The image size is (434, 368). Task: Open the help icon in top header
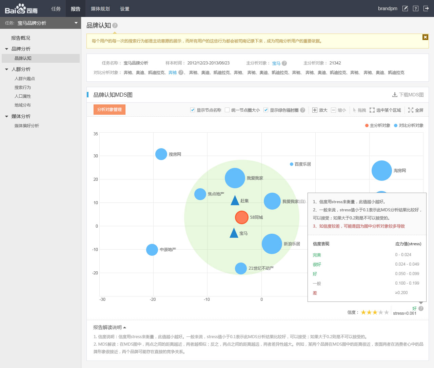pyautogui.click(x=416, y=8)
